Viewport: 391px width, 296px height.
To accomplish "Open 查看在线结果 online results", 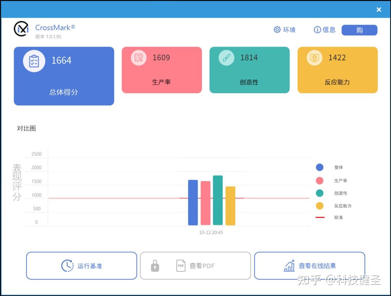I will click(x=310, y=266).
